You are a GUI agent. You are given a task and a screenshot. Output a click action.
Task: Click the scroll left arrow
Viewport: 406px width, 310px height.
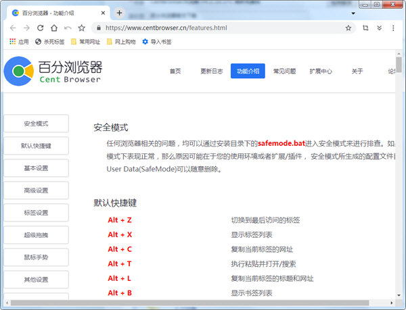pos(7,303)
